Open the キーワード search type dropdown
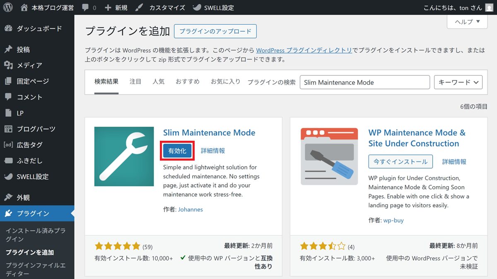The height and width of the screenshot is (279, 497). pos(458,82)
